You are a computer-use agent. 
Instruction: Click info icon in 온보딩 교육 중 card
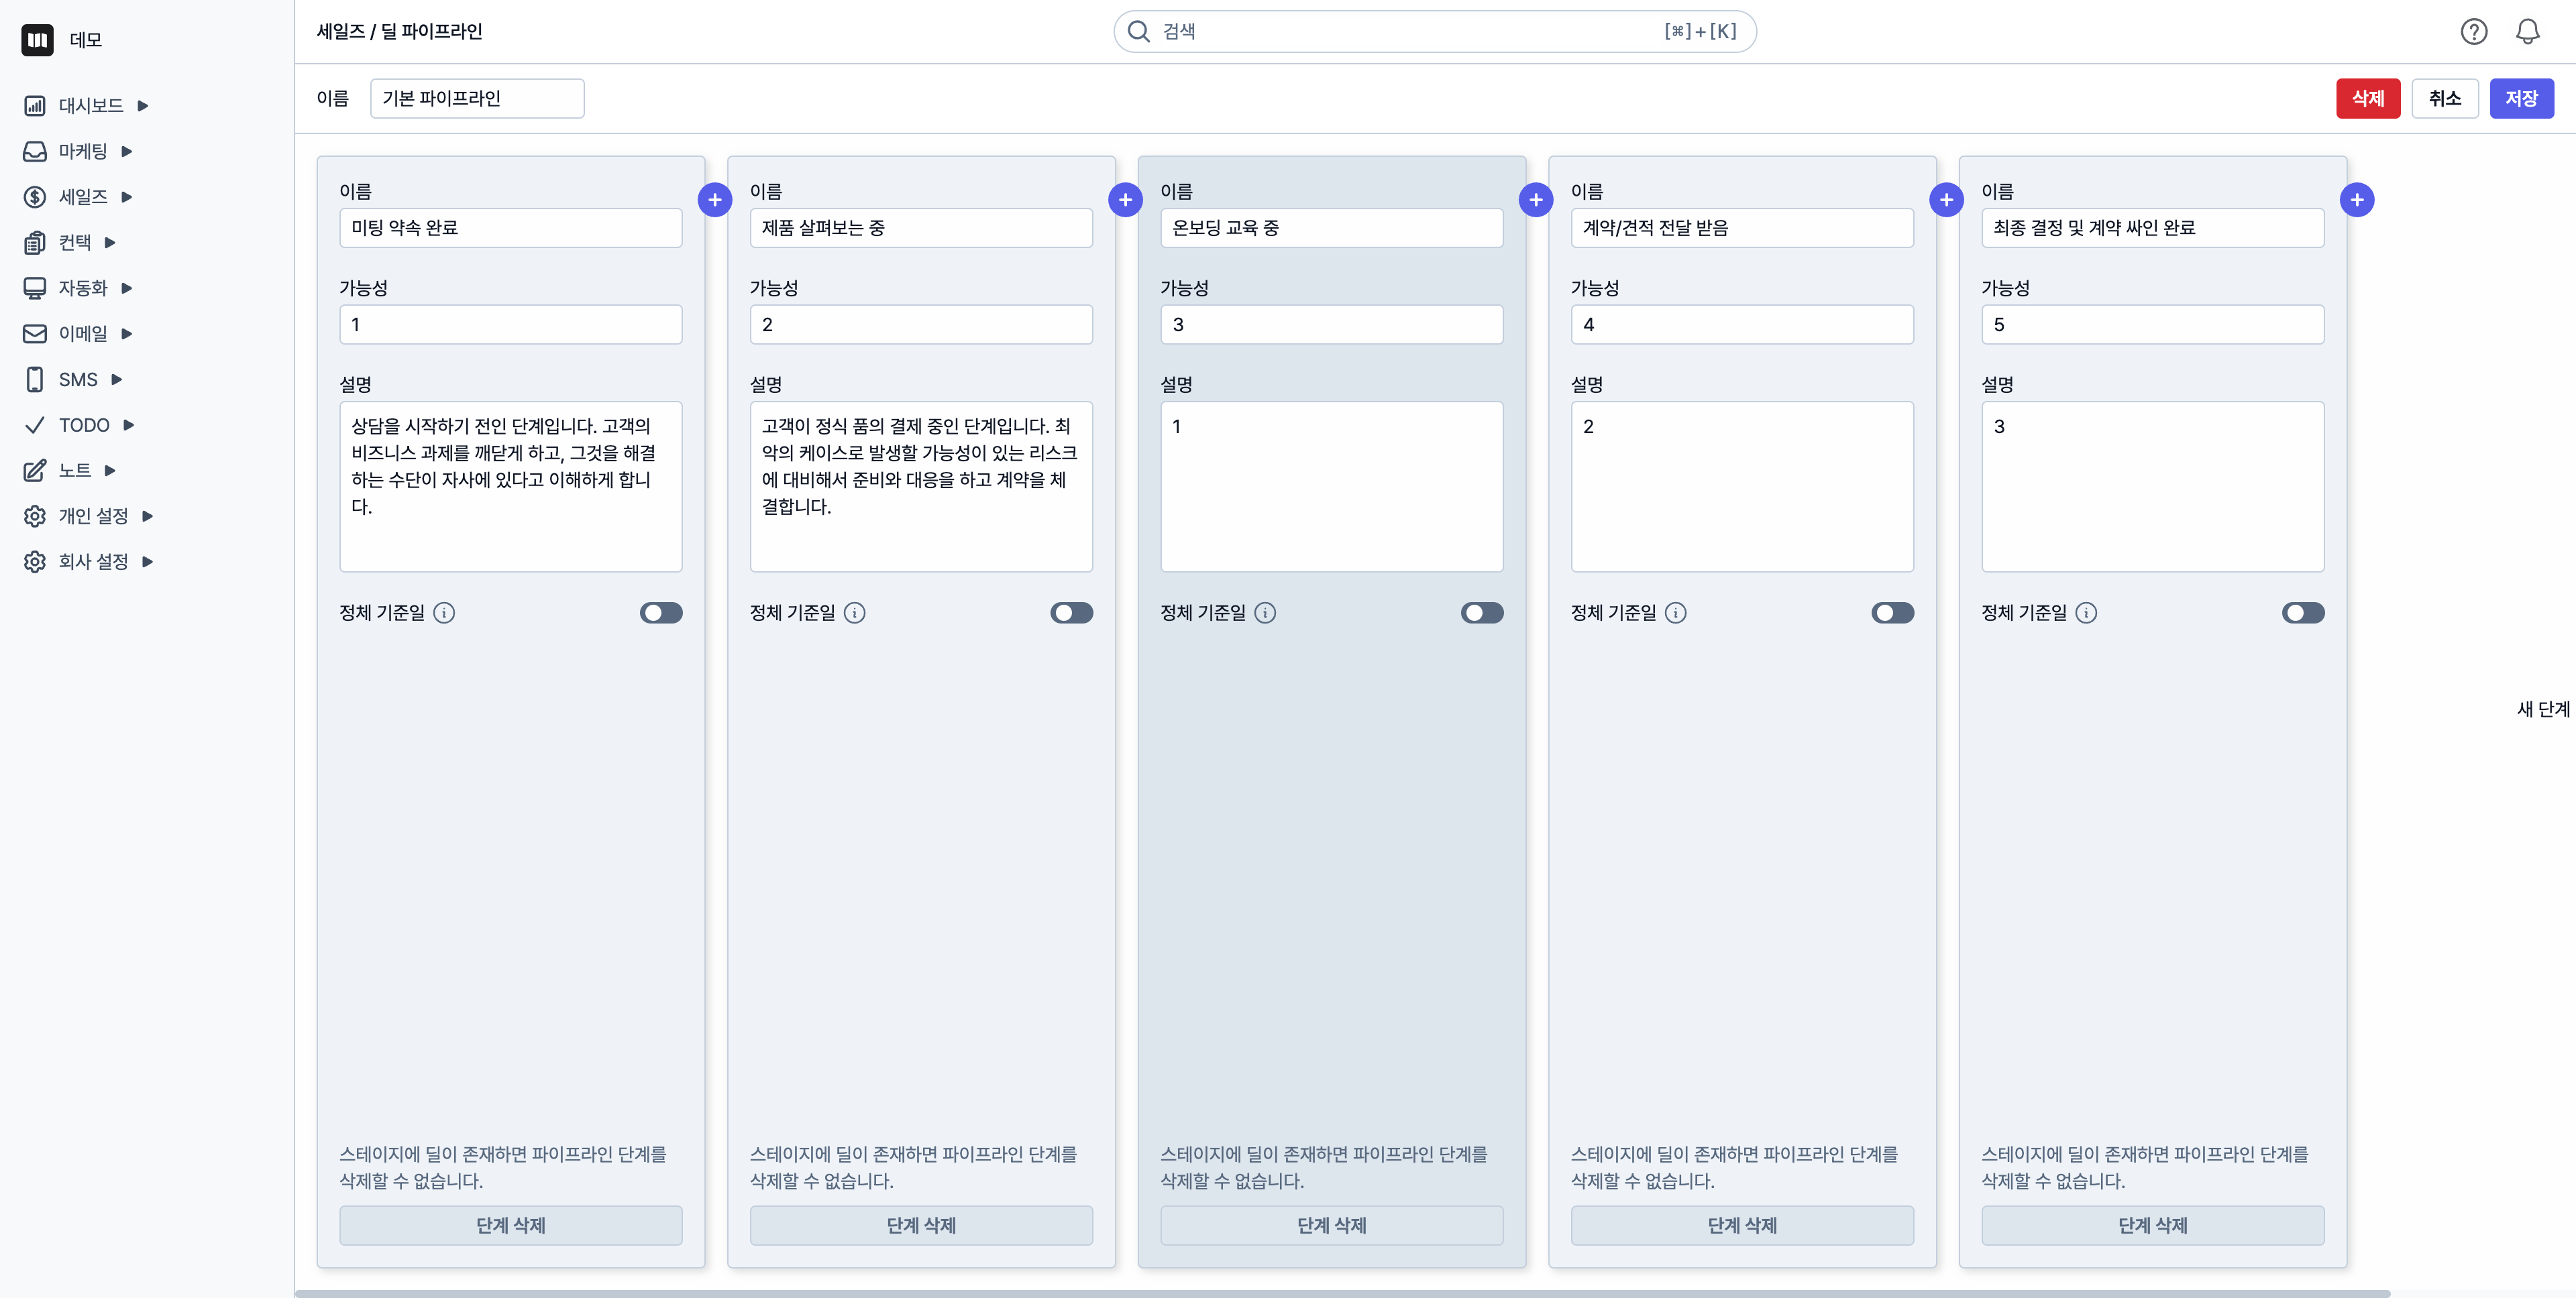coord(1265,613)
